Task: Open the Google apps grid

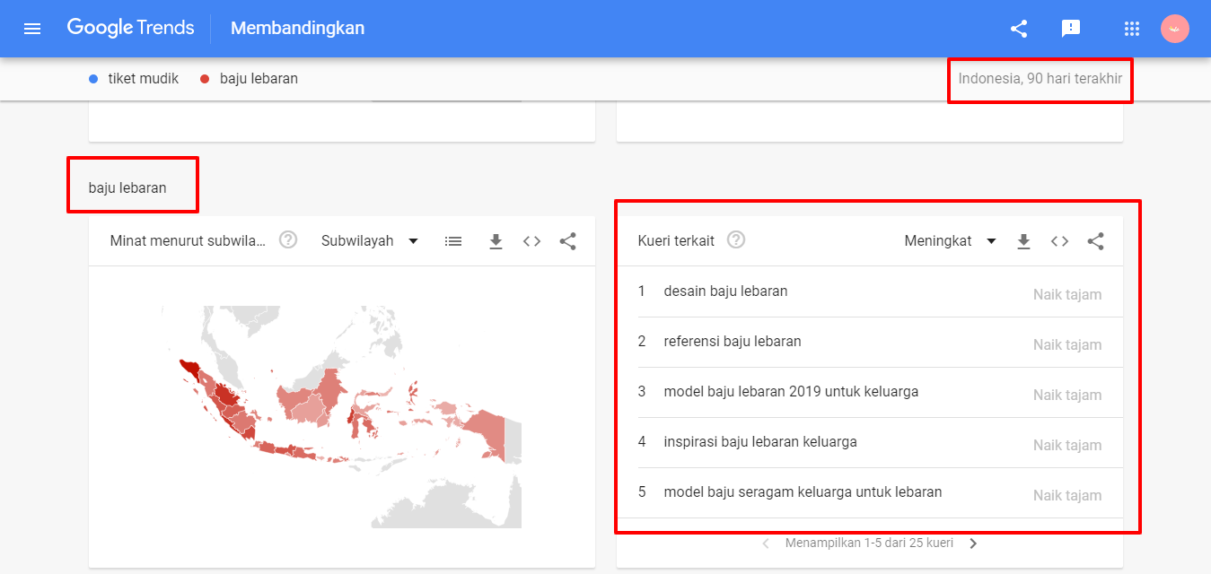Action: [x=1132, y=29]
